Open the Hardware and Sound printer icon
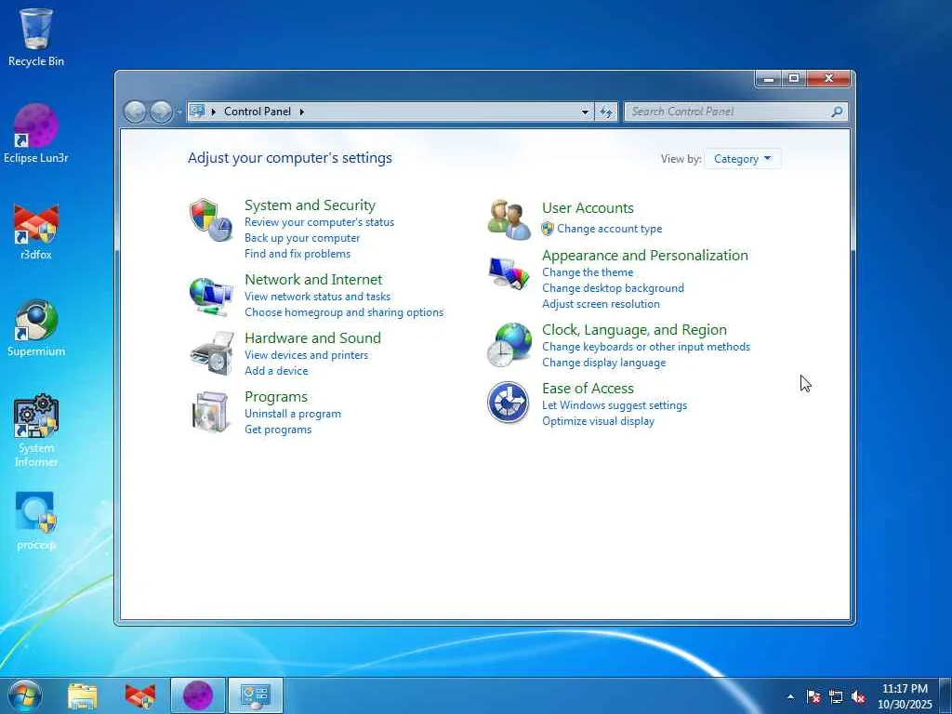952x714 pixels. pos(212,353)
